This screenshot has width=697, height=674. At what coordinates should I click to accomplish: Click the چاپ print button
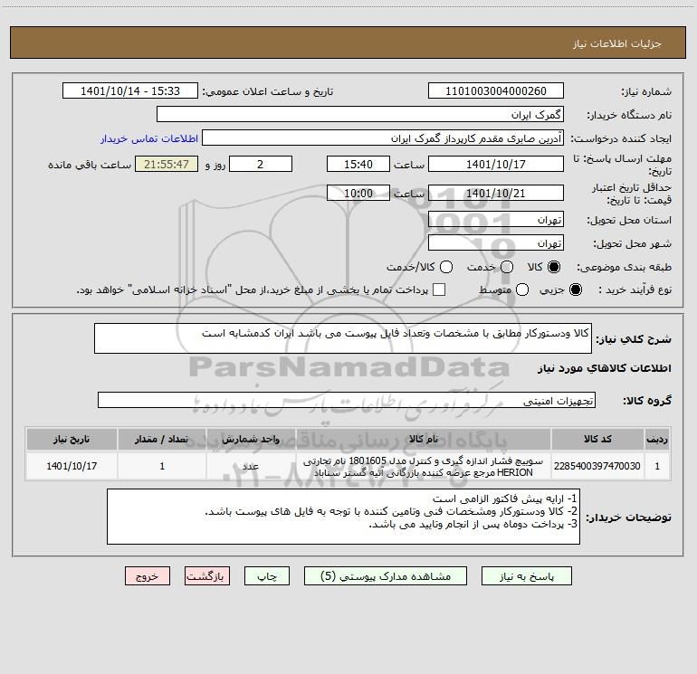point(267,576)
